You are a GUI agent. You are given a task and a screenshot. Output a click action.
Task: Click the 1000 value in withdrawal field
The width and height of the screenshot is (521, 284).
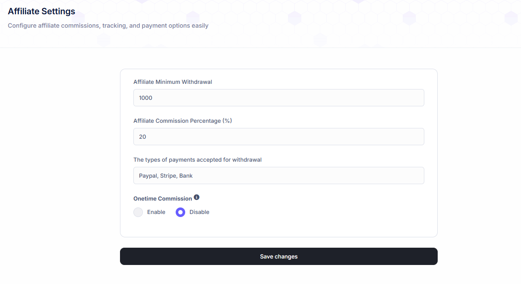click(x=146, y=98)
